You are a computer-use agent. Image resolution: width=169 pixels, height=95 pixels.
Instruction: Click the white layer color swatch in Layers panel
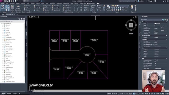coord(117,6)
